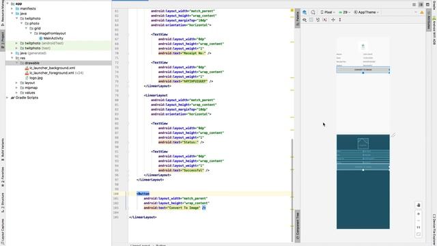Viewport: 437px width, 246px height.
Task: Open the Build Variants side tab
Action: click(x=3, y=150)
